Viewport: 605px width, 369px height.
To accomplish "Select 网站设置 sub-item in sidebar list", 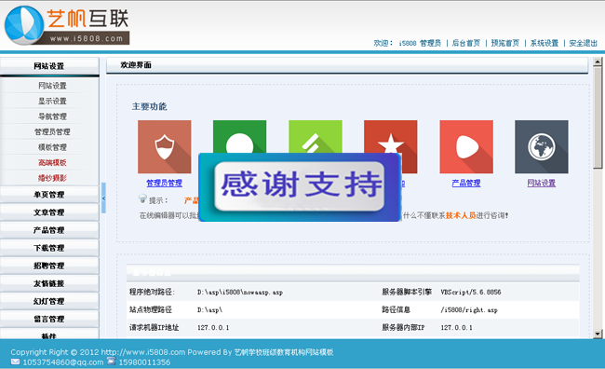I will (52, 86).
